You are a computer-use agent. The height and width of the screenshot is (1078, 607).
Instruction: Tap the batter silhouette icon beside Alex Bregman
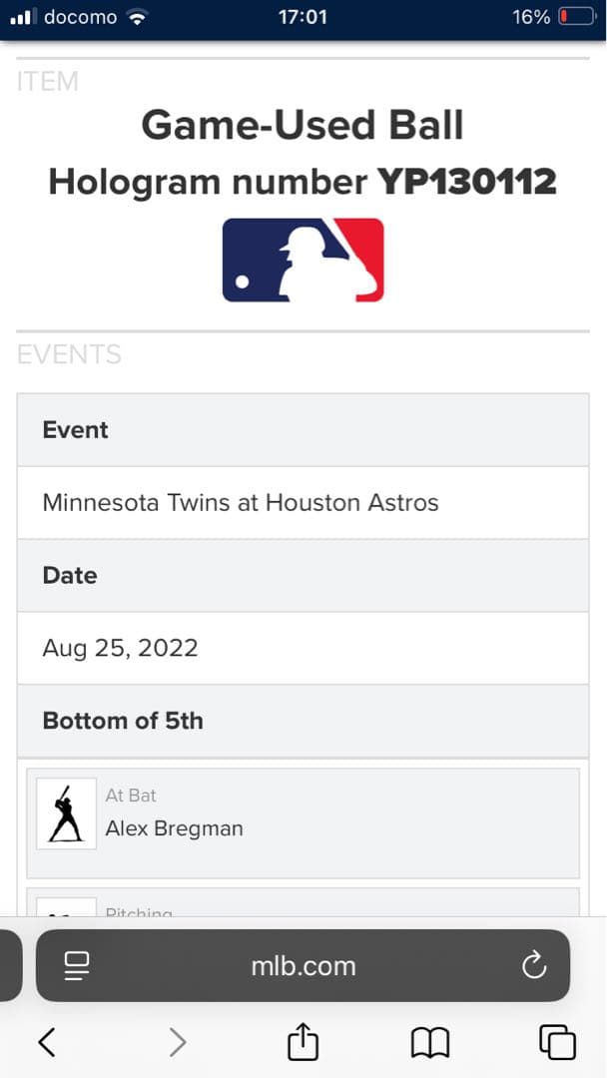[x=66, y=812]
